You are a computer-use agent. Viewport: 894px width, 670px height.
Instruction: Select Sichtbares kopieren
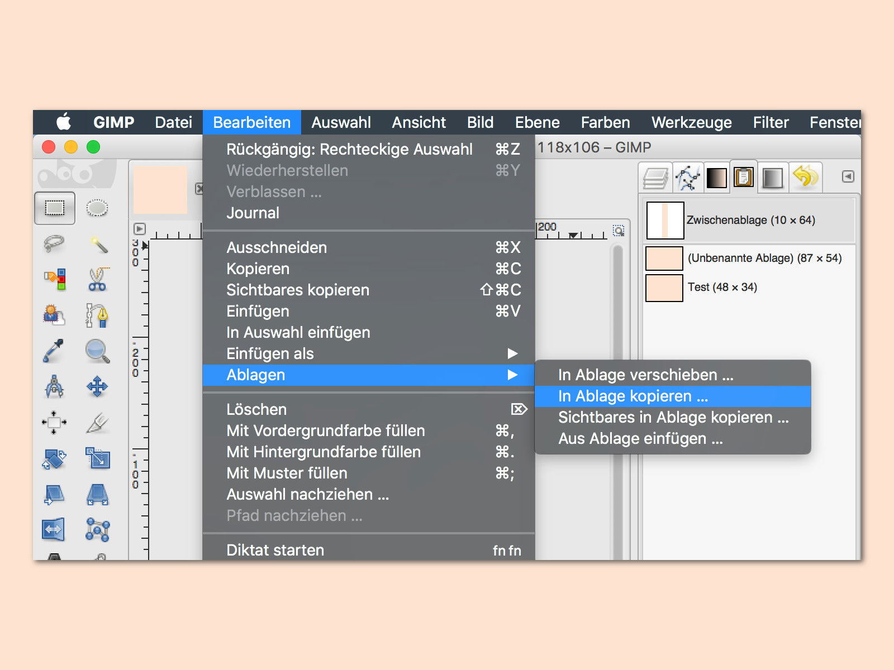coord(369,290)
